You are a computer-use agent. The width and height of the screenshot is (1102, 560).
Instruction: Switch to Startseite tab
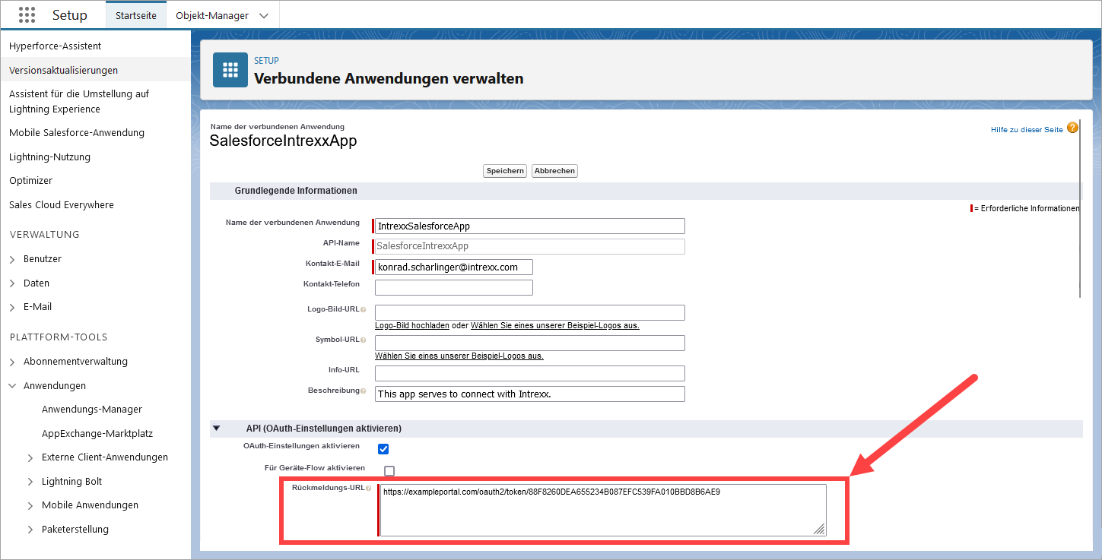pyautogui.click(x=136, y=15)
